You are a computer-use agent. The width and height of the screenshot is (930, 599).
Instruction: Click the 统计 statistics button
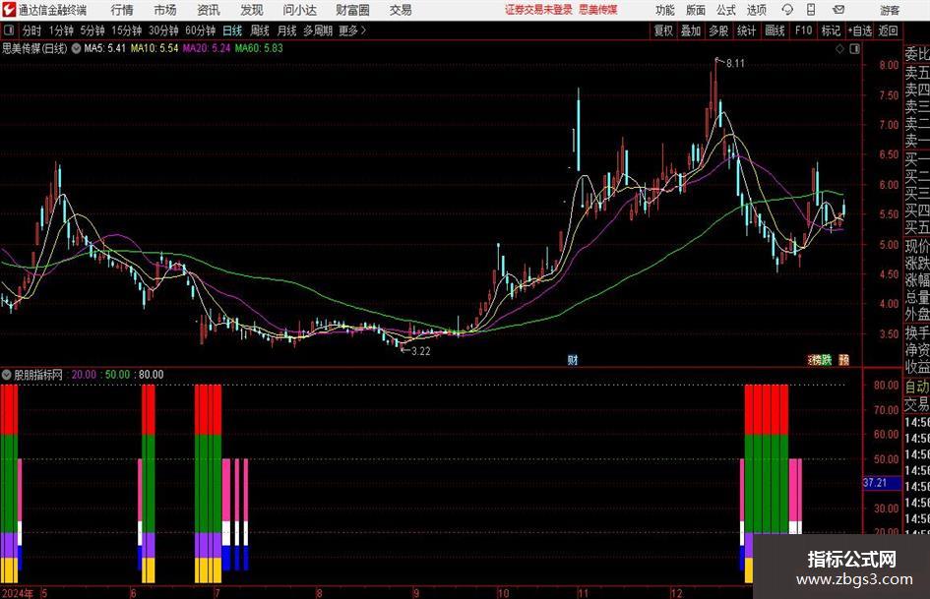pos(747,30)
